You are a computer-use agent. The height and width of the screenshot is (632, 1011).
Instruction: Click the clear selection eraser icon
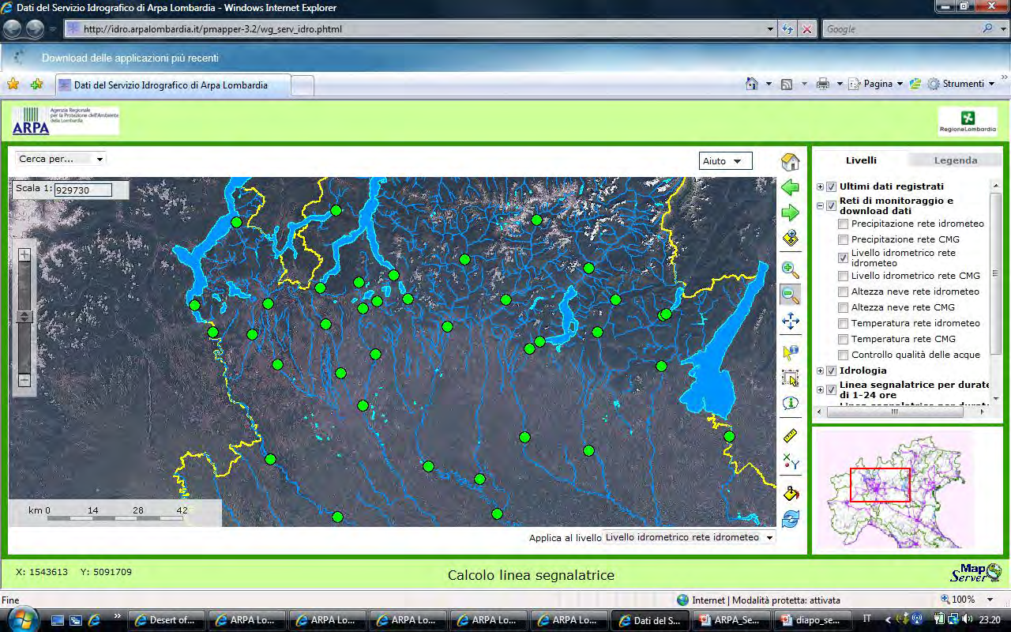coord(790,493)
